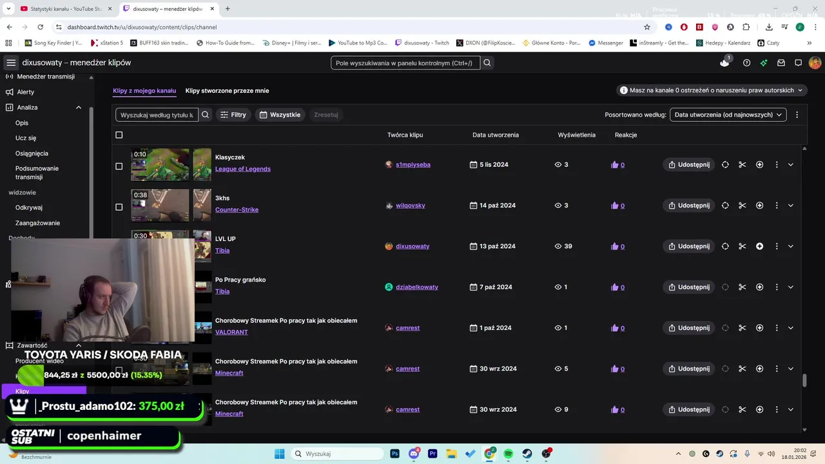The image size is (825, 464).
Task: Click the featured star icon for Klasyczek
Action: [759, 164]
